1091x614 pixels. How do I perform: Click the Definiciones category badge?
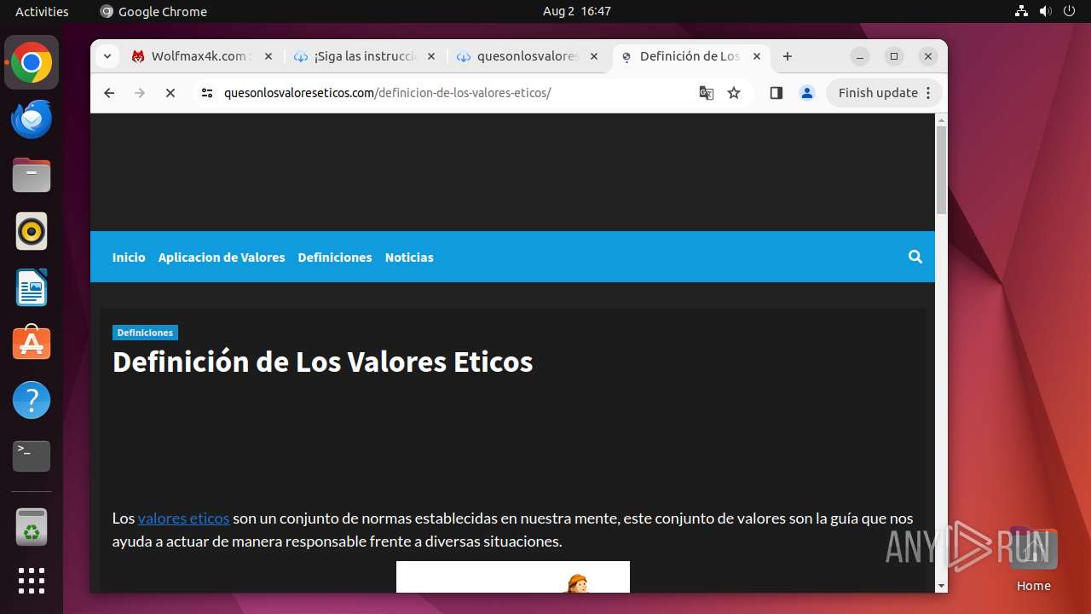145,333
